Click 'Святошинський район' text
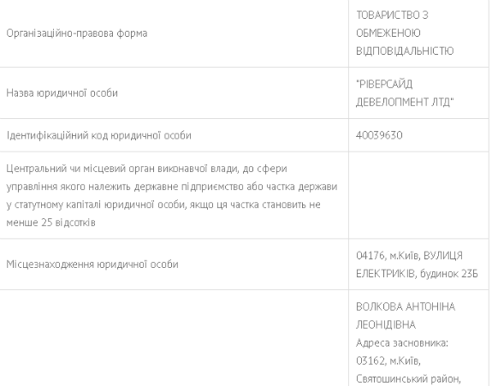The height and width of the screenshot is (386, 492). 407,379
